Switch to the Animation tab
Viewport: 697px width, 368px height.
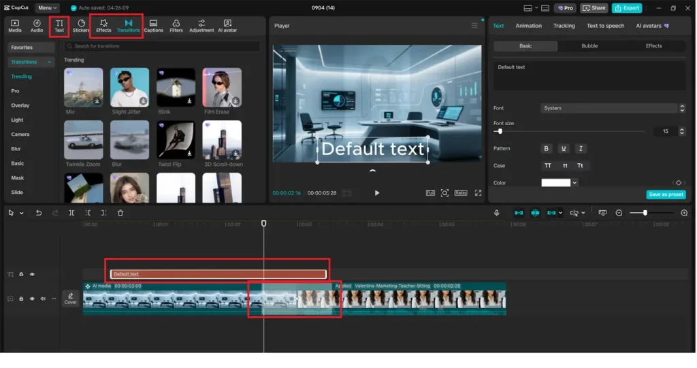[x=528, y=26]
